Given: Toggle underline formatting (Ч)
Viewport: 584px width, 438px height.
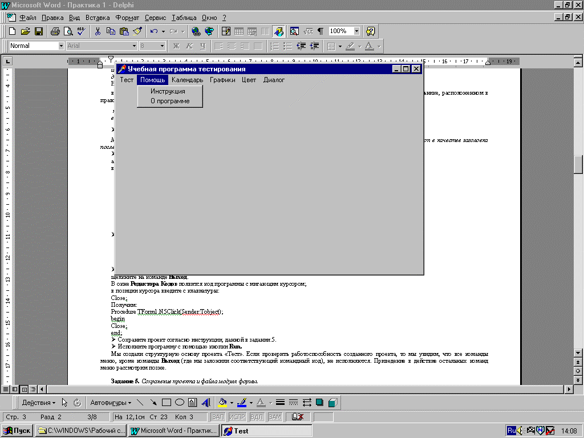Looking at the screenshot, I should click(202, 46).
